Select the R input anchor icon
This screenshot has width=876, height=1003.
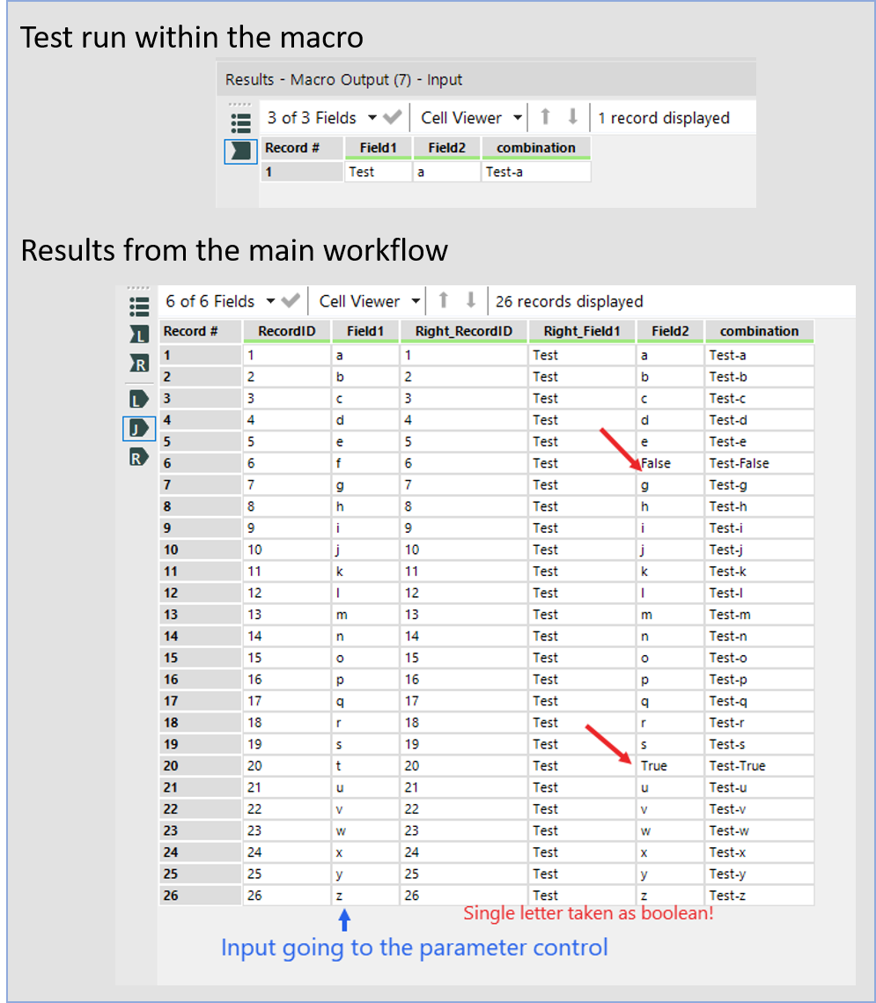tap(139, 364)
